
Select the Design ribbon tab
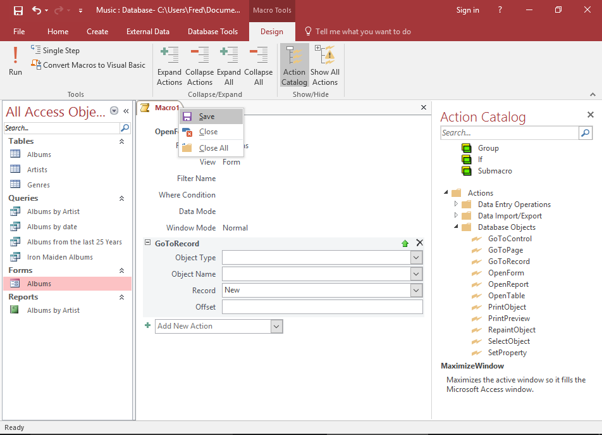[272, 32]
